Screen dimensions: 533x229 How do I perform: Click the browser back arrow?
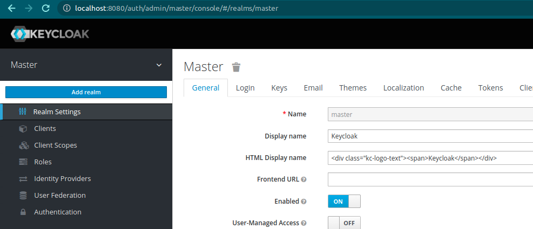(x=11, y=9)
